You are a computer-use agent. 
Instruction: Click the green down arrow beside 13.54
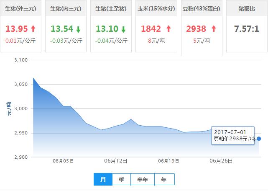[x=78, y=29]
